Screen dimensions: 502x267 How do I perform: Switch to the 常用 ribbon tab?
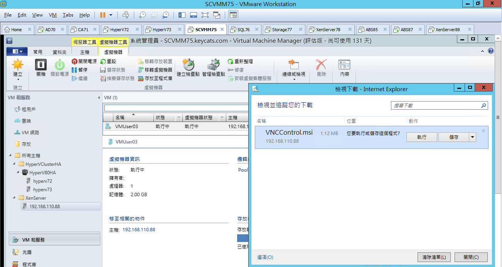pyautogui.click(x=38, y=52)
